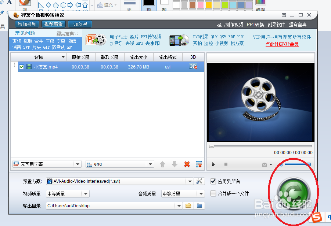
Task: Click the 常见问题 heading
Action: [x=25, y=33]
